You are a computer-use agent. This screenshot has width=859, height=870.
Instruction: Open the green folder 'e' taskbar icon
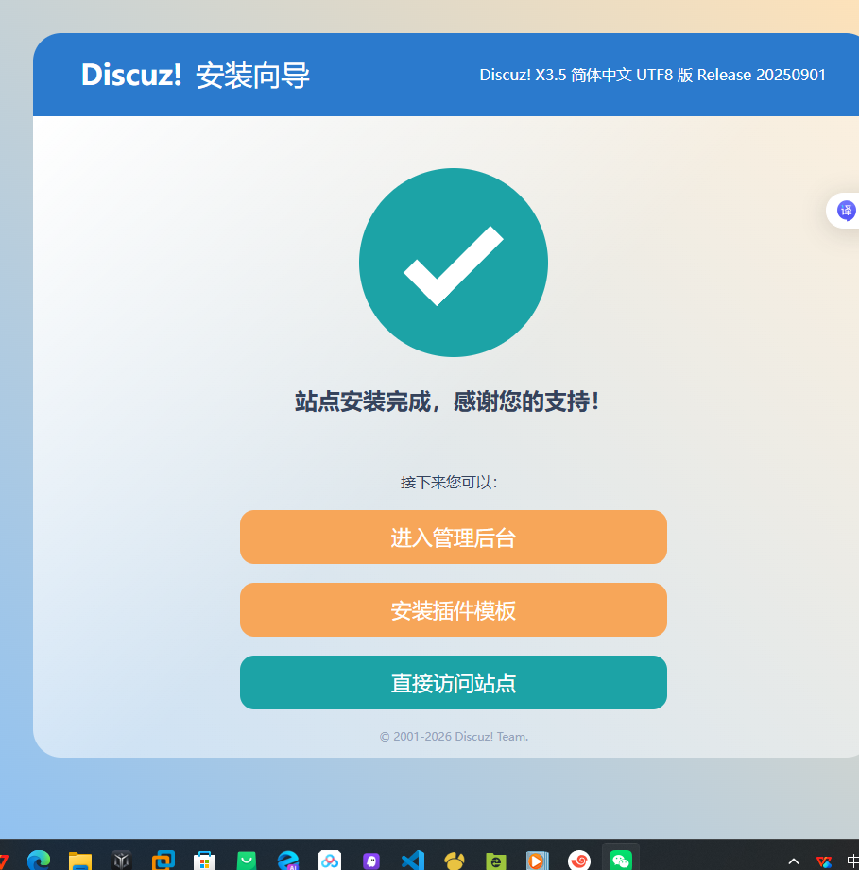(x=496, y=861)
